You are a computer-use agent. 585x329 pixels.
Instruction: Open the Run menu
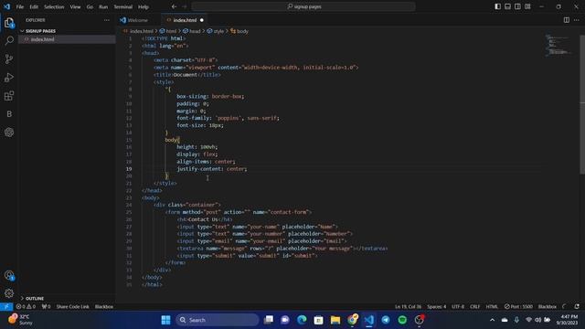103,6
